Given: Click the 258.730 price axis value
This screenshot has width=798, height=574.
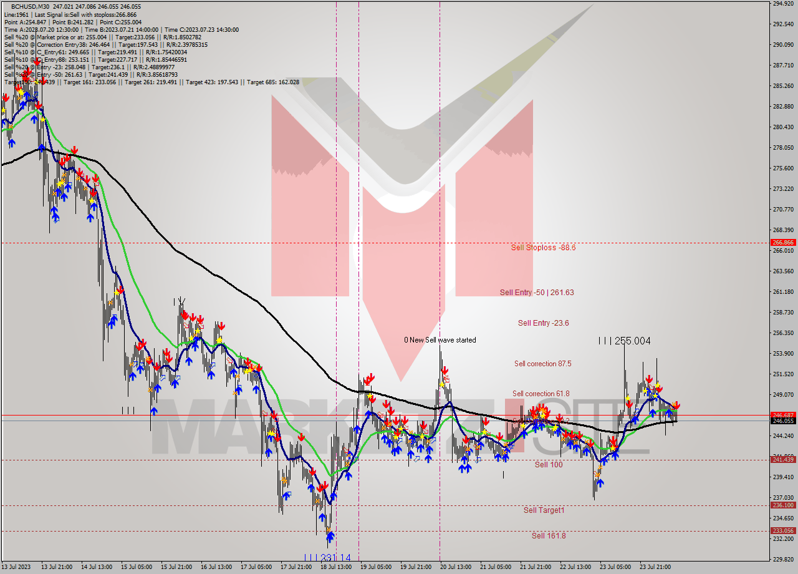Looking at the screenshot, I should 783,312.
